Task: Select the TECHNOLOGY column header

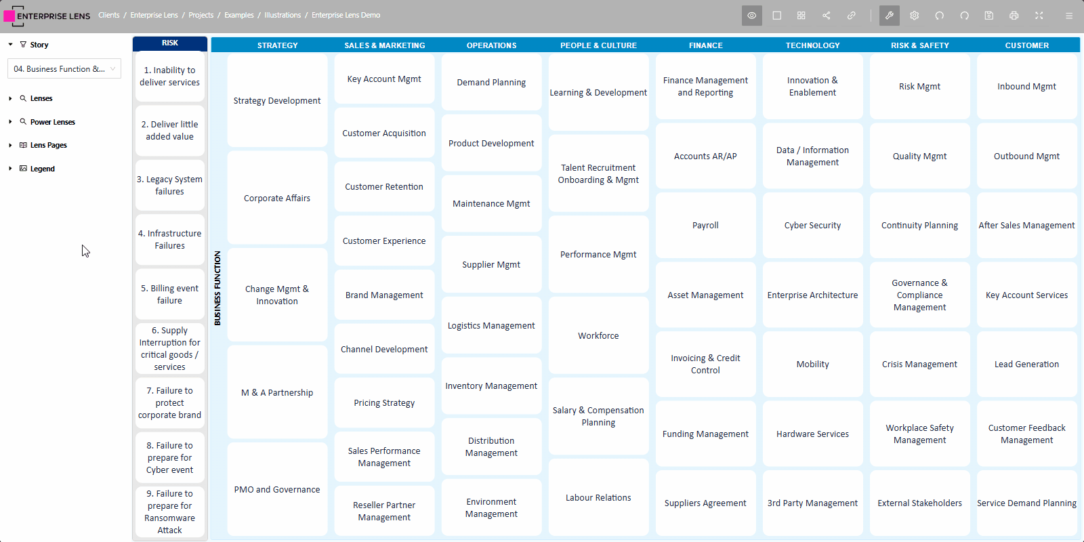Action: pos(812,45)
